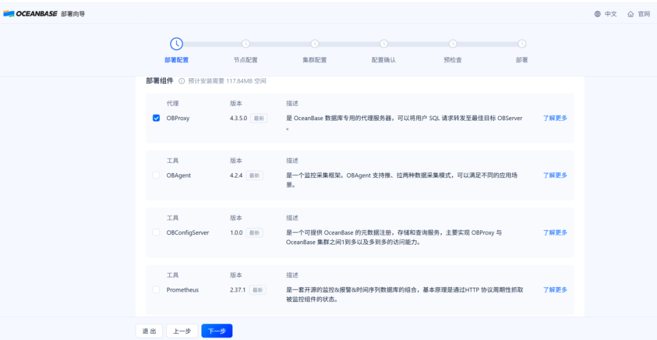This screenshot has height=340, width=657.
Task: Select the 配置确认 step label
Action: (x=384, y=59)
